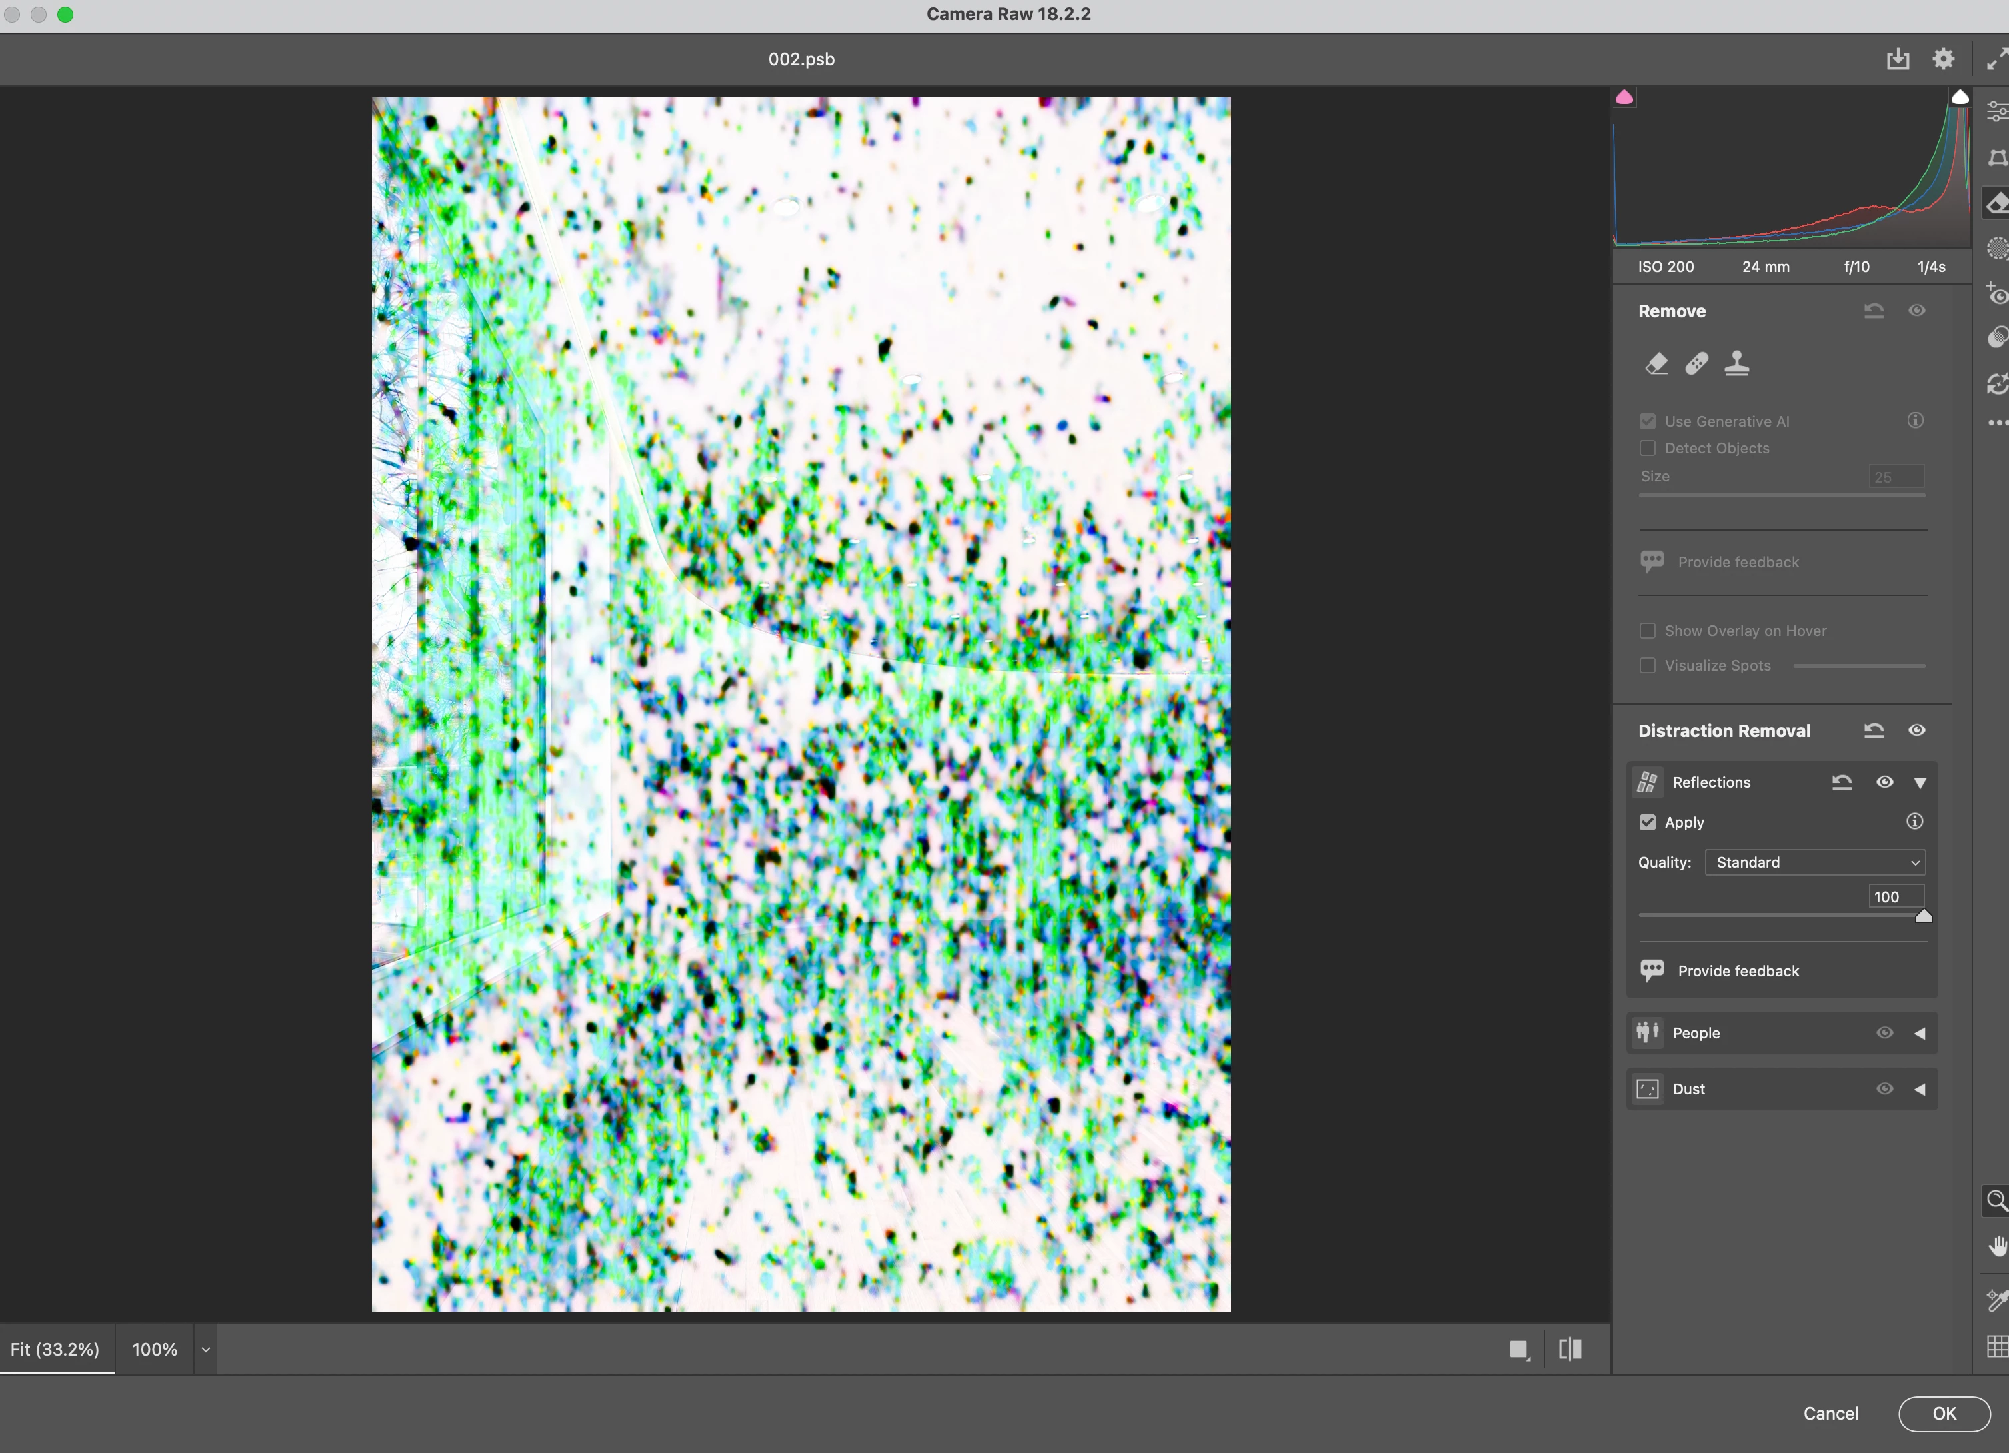Click the Reflections amount slider handle
This screenshot has width=2009, height=1453.
[x=1923, y=916]
